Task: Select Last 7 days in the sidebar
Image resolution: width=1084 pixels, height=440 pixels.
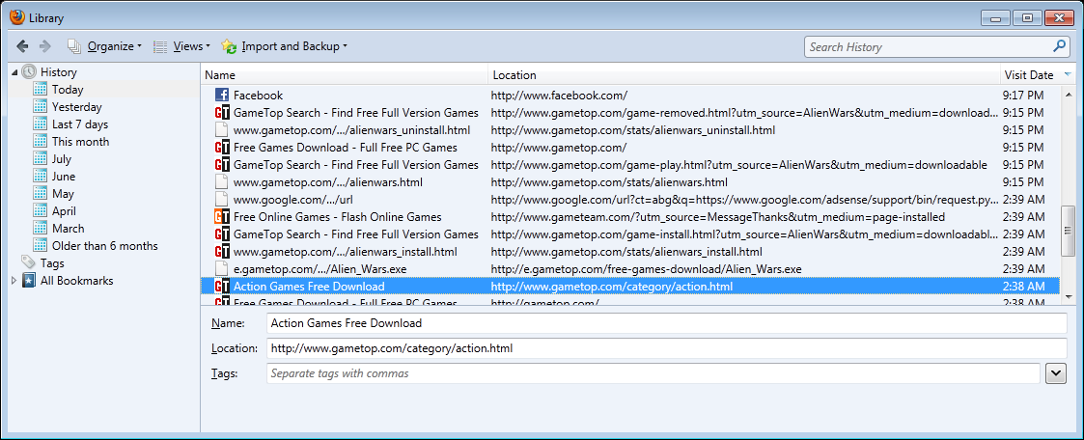Action: 79,124
